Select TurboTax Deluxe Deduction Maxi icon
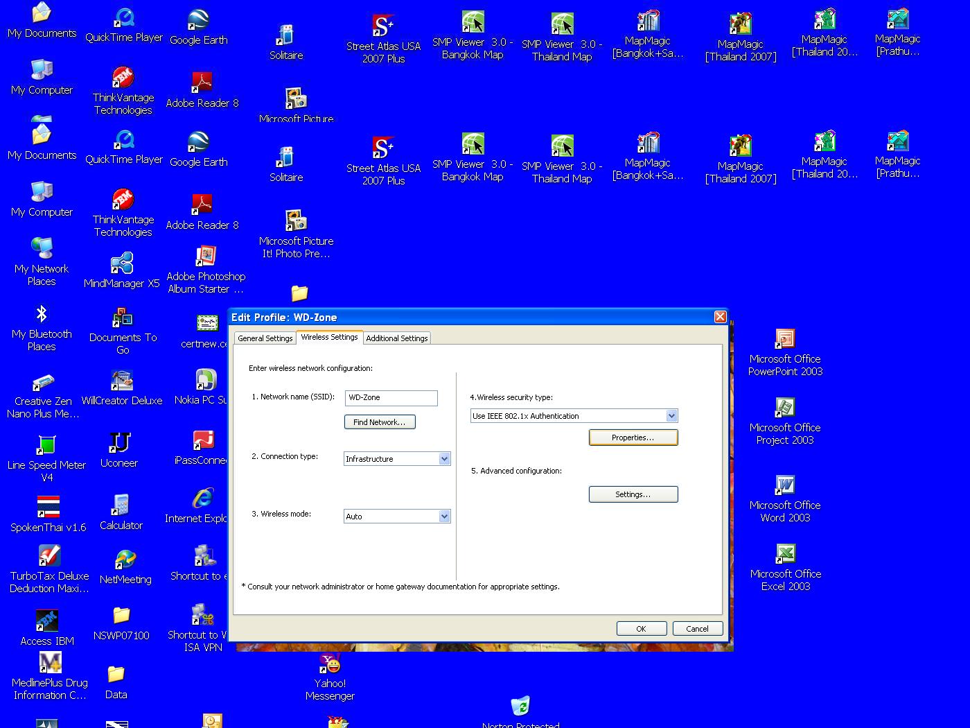Image resolution: width=970 pixels, height=728 pixels. pyautogui.click(x=49, y=569)
